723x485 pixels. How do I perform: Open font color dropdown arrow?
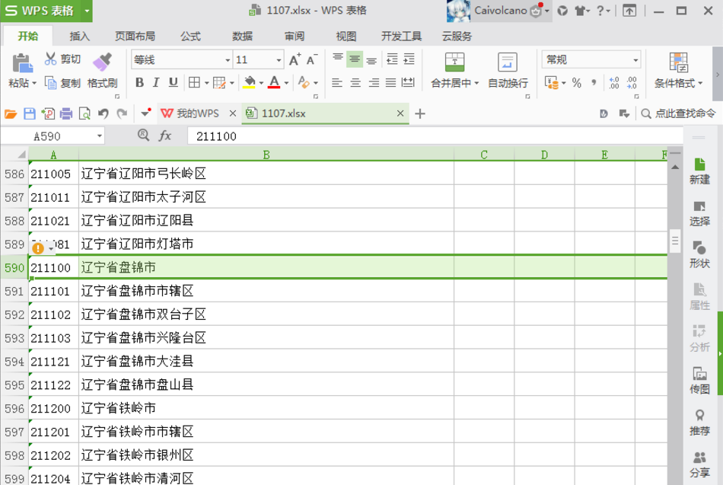click(x=286, y=83)
